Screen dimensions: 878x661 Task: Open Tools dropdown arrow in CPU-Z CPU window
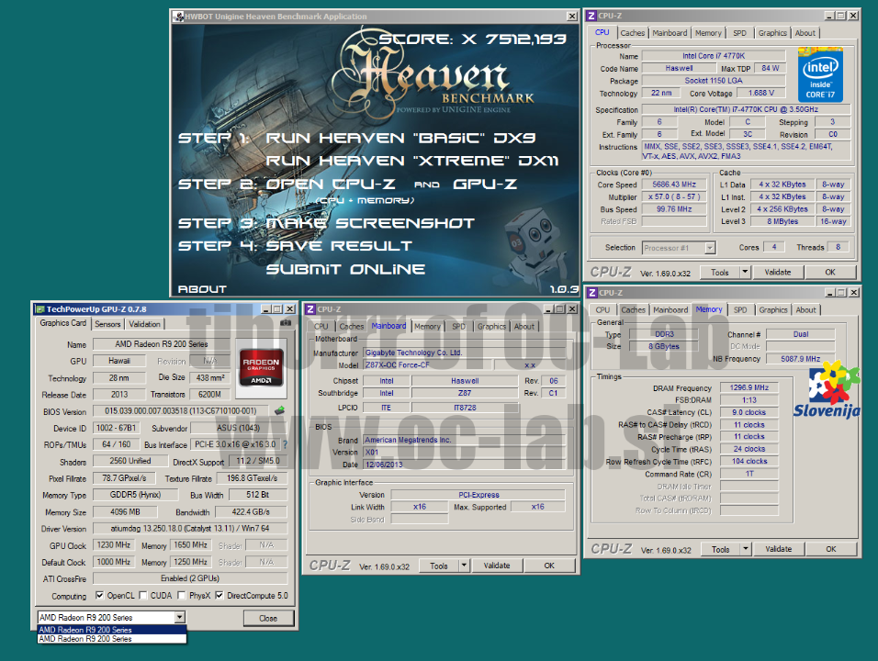click(745, 272)
